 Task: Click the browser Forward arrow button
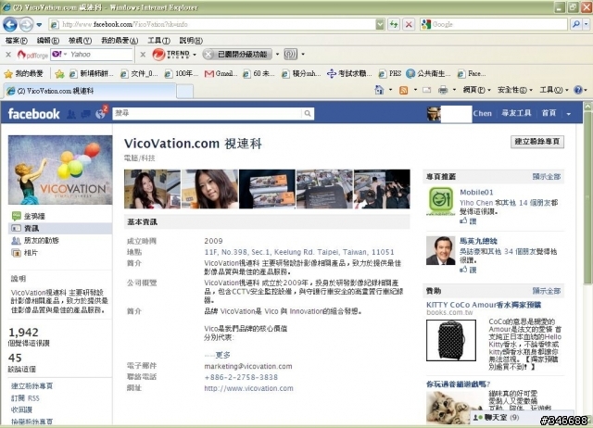26,25
